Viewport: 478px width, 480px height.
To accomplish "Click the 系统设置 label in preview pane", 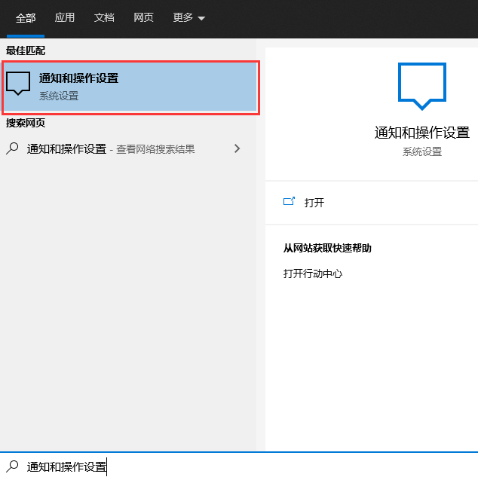I will coord(421,151).
